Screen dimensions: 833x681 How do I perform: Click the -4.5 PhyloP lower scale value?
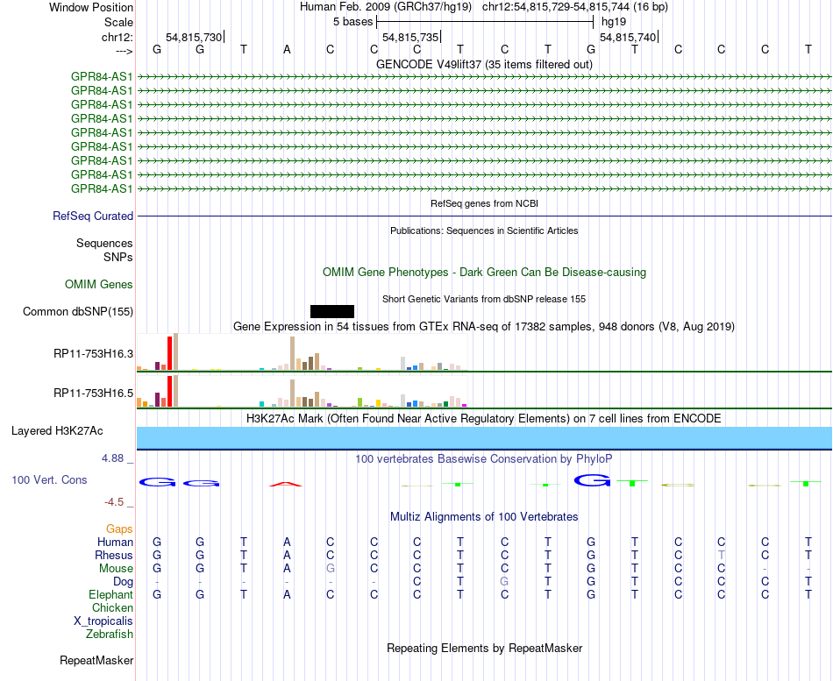click(x=114, y=502)
